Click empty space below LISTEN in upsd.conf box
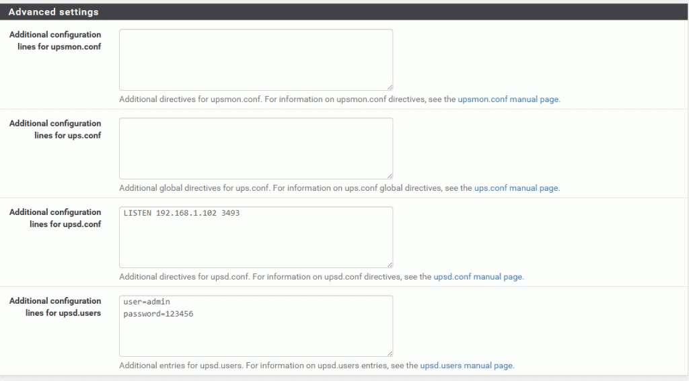This screenshot has height=381, width=689. pyautogui.click(x=256, y=244)
